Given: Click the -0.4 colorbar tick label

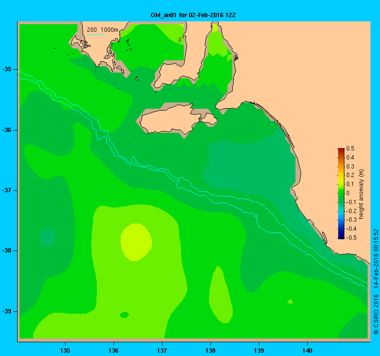Looking at the screenshot, I should [351, 229].
